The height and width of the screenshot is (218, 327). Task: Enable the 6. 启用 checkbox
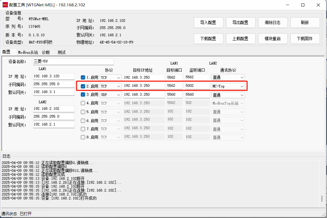(x=83, y=121)
